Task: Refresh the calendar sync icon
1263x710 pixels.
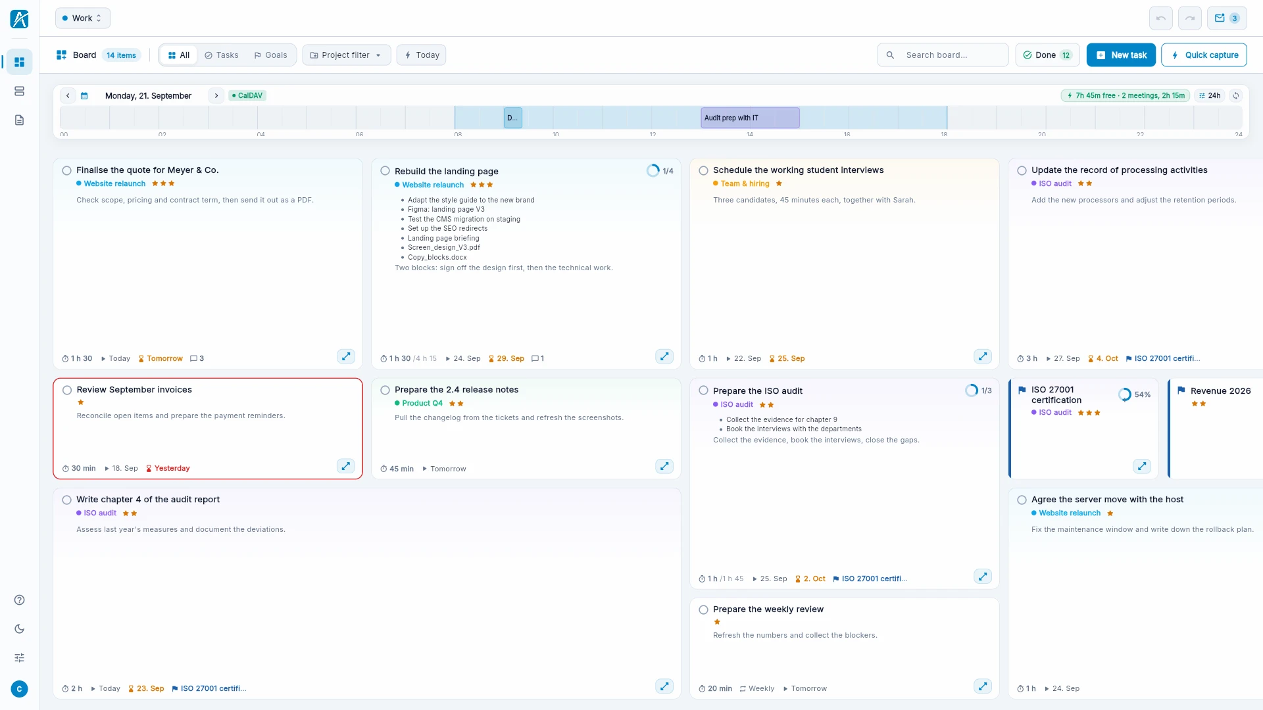Action: tap(1236, 95)
